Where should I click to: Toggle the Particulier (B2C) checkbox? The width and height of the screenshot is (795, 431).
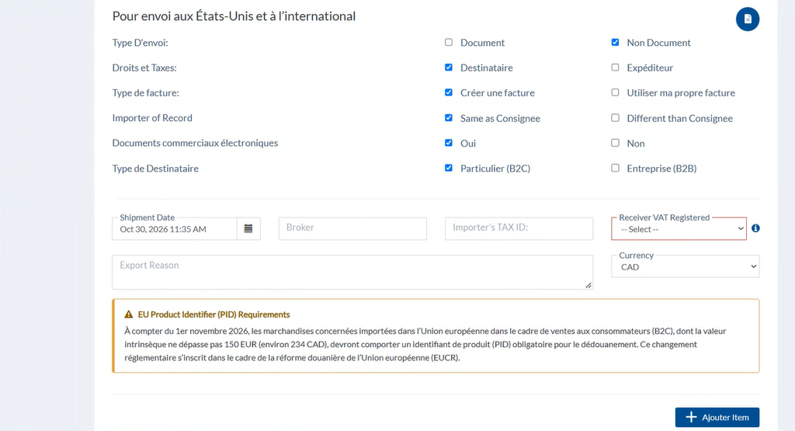click(449, 168)
